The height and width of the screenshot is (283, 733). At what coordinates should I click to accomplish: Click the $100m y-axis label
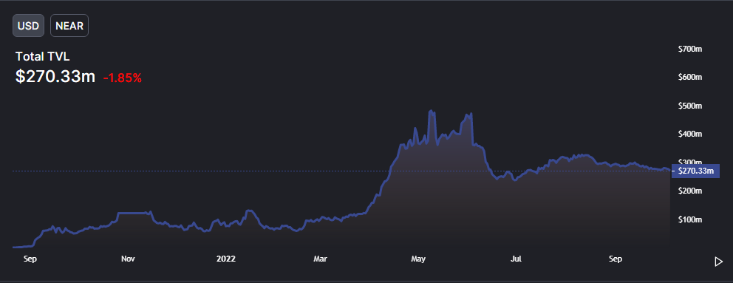pyautogui.click(x=690, y=219)
